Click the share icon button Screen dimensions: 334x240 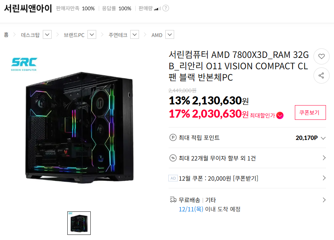coord(322,75)
